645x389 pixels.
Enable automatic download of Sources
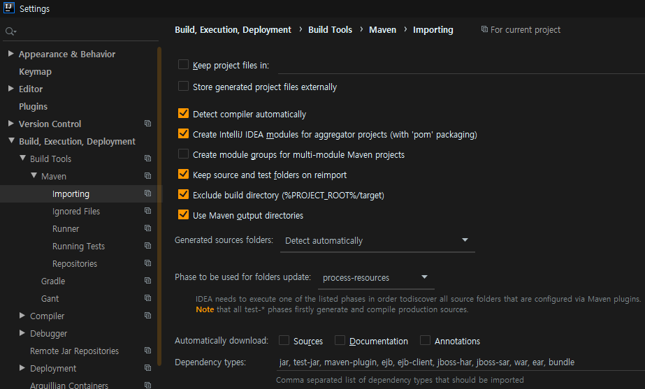[x=284, y=340]
